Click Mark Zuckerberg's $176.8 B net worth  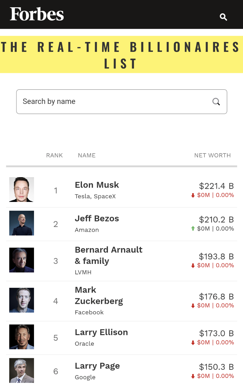point(216,297)
